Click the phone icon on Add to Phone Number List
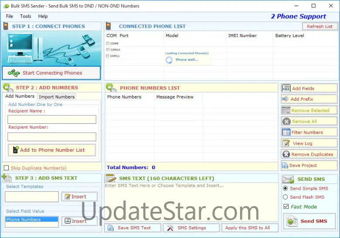Screen dimensions: 340x238 tap(16, 150)
